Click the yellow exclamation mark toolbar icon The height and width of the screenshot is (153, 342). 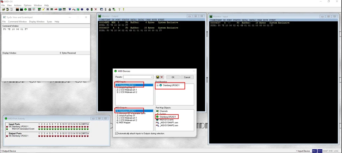coord(123,9)
